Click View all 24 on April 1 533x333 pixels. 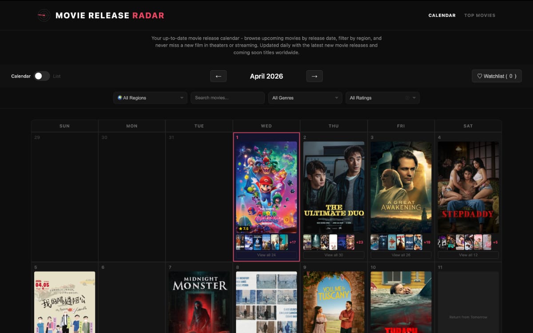coord(266,255)
